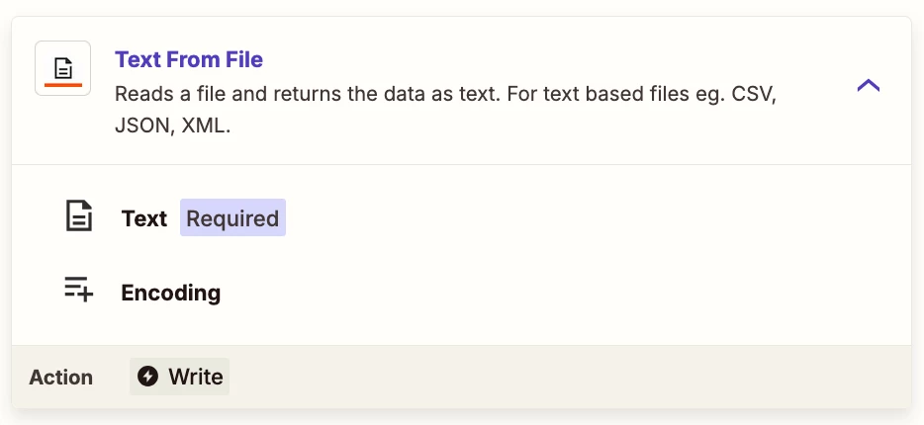This screenshot has height=425, width=924.
Task: Click the Action label in footer
Action: click(60, 377)
